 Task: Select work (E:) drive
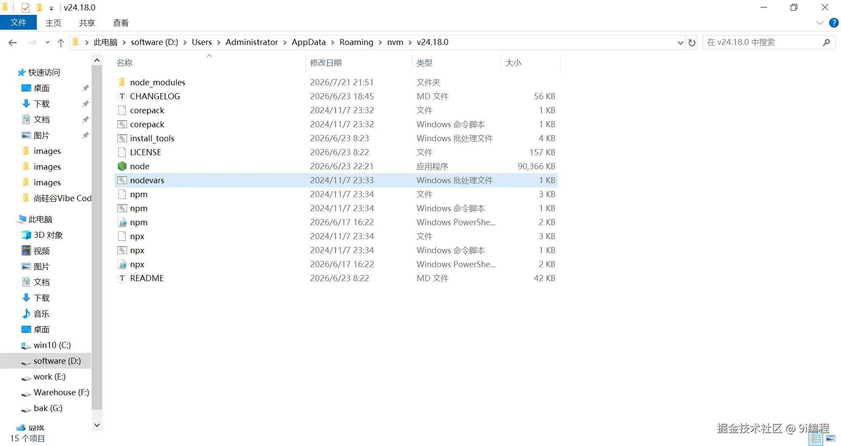43,377
